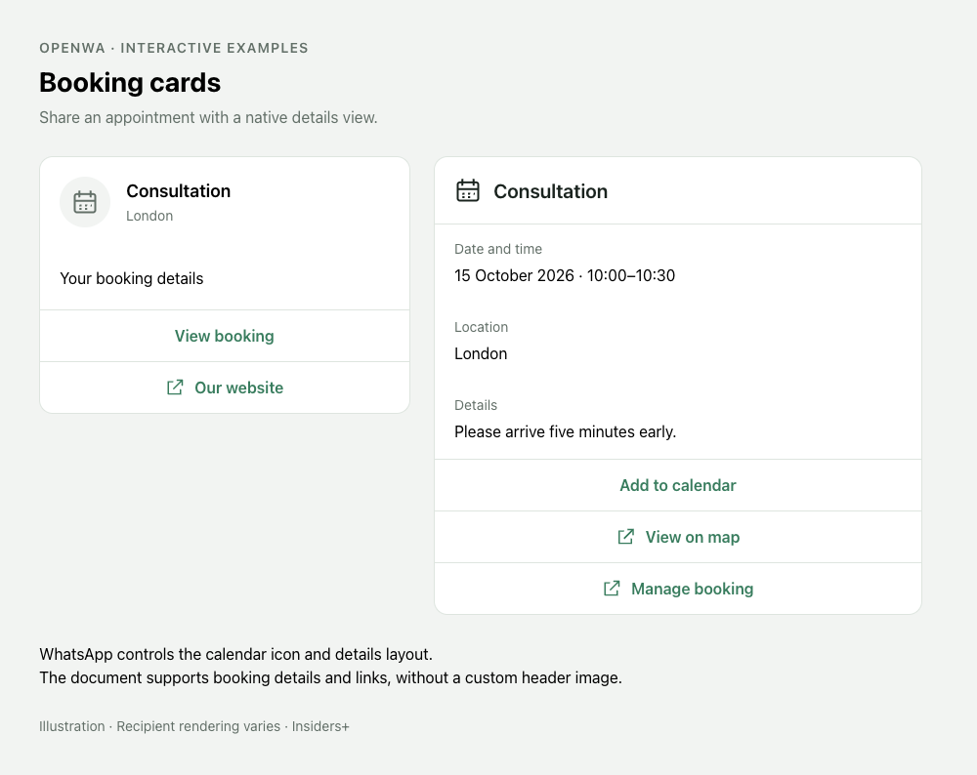Click the Your booking details text
Screen dimensions: 977x775
click(x=132, y=278)
